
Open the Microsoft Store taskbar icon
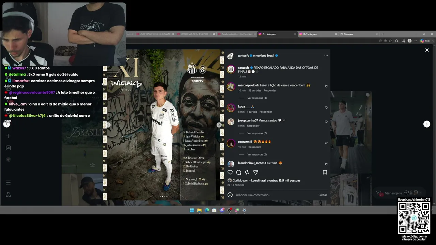214,210
